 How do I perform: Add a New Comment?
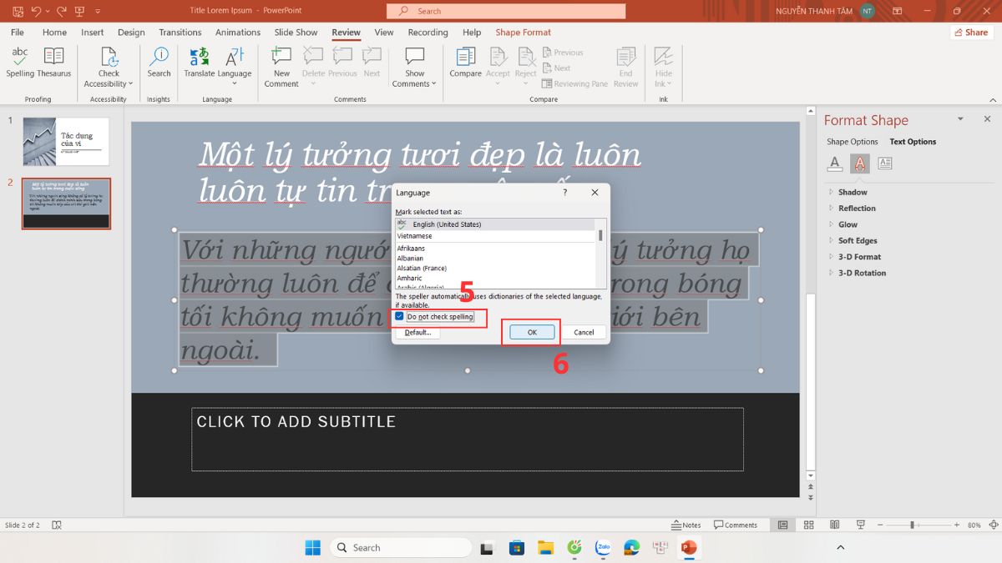(281, 67)
